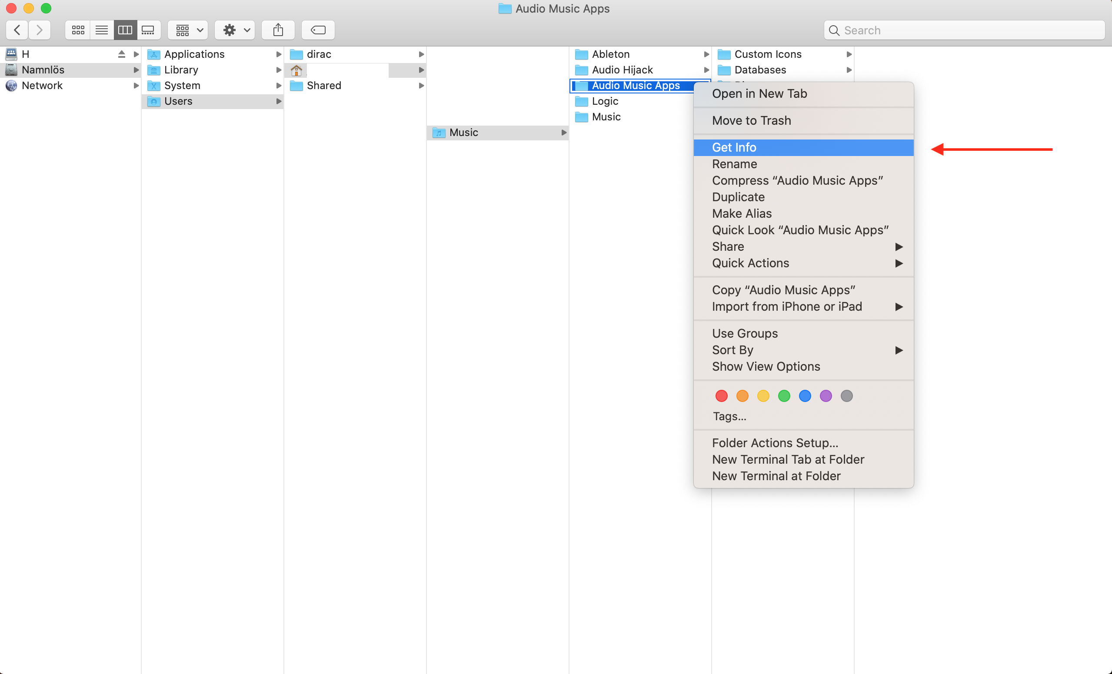Expand the Custom Icons row arrow
1112x674 pixels.
pyautogui.click(x=849, y=54)
